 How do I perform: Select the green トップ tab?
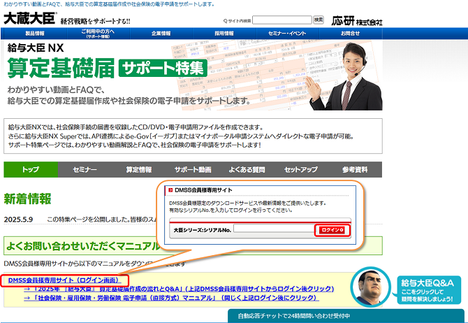(x=31, y=170)
